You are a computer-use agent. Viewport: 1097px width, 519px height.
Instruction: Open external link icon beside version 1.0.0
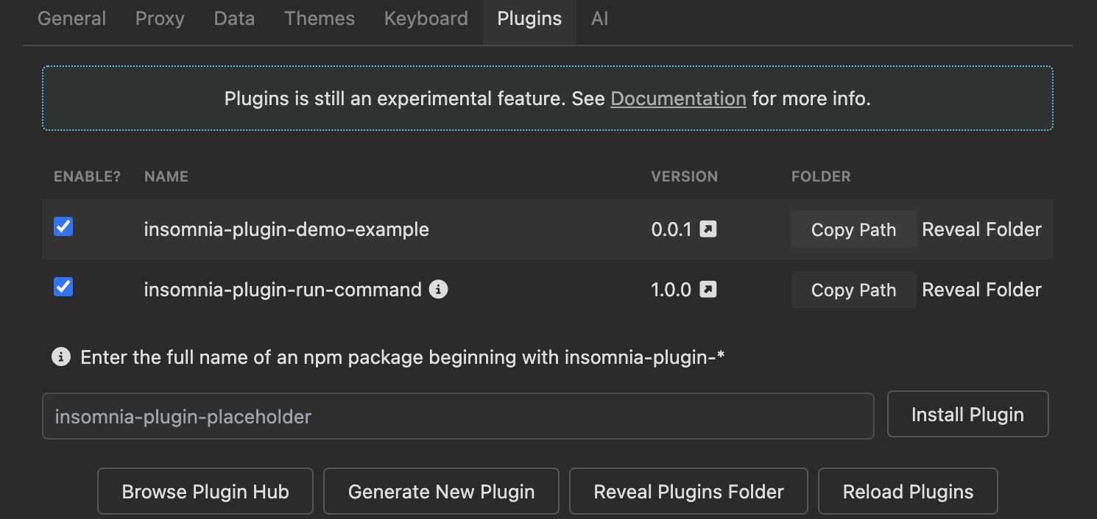708,290
